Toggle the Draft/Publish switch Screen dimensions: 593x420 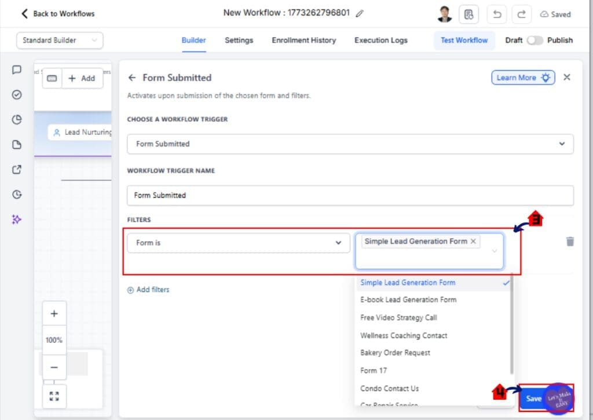pyautogui.click(x=535, y=40)
